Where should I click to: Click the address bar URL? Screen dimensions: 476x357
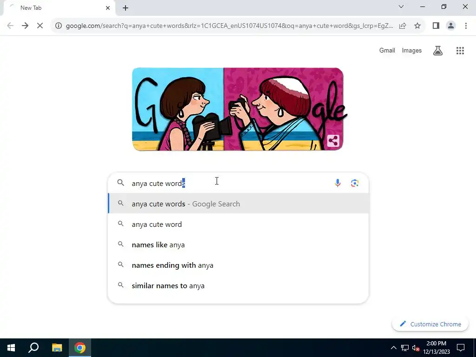pos(229,26)
